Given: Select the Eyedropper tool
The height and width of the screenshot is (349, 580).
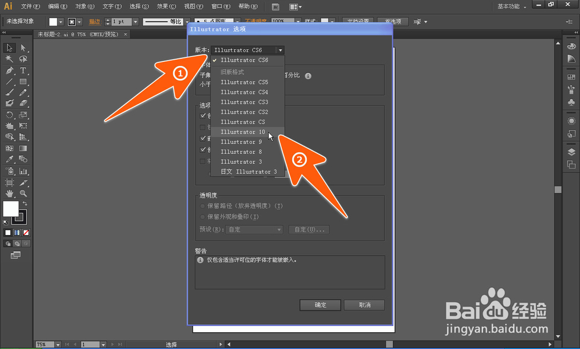Looking at the screenshot, I should (9, 159).
